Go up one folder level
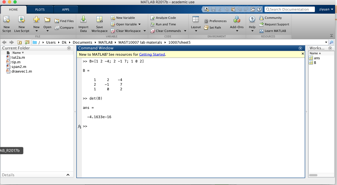Screen dimensions: 337x185 coord(19,42)
